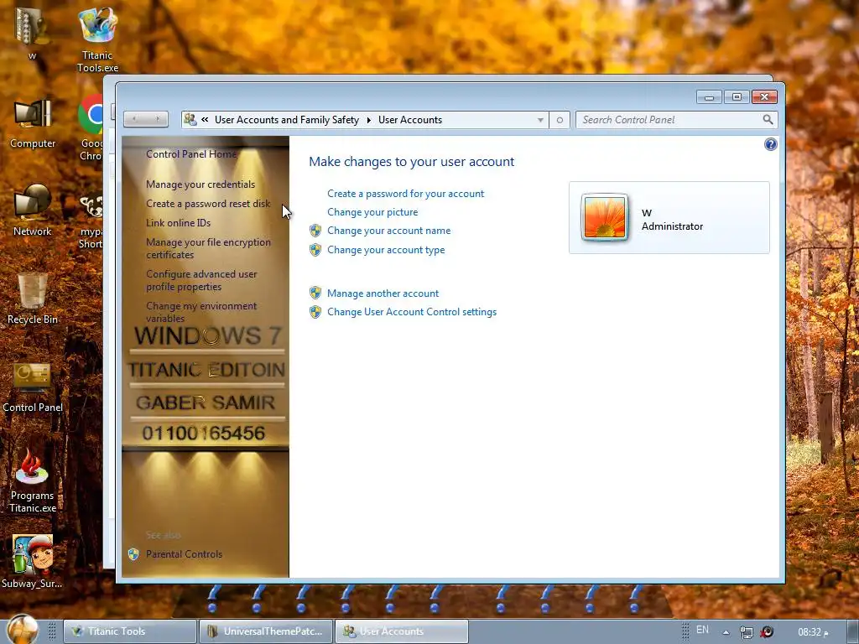Screen dimensions: 859x644
Task: Click the account picture thumbnail for w
Action: tap(604, 217)
